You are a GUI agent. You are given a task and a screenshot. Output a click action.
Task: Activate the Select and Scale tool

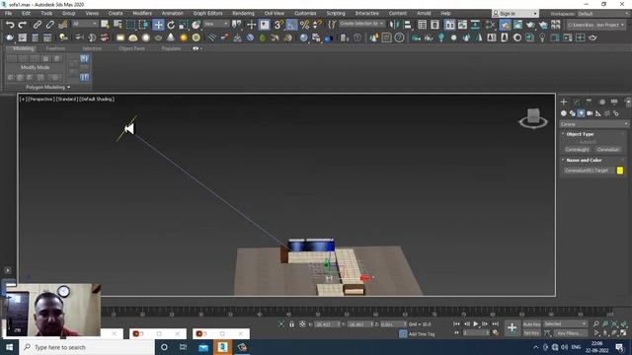184,25
